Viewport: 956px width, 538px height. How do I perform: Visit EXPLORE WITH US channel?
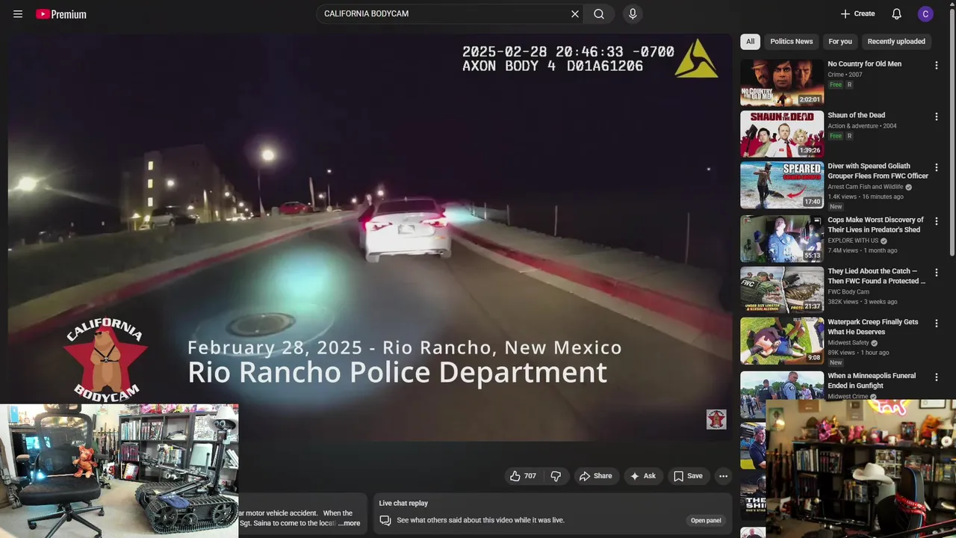click(853, 241)
